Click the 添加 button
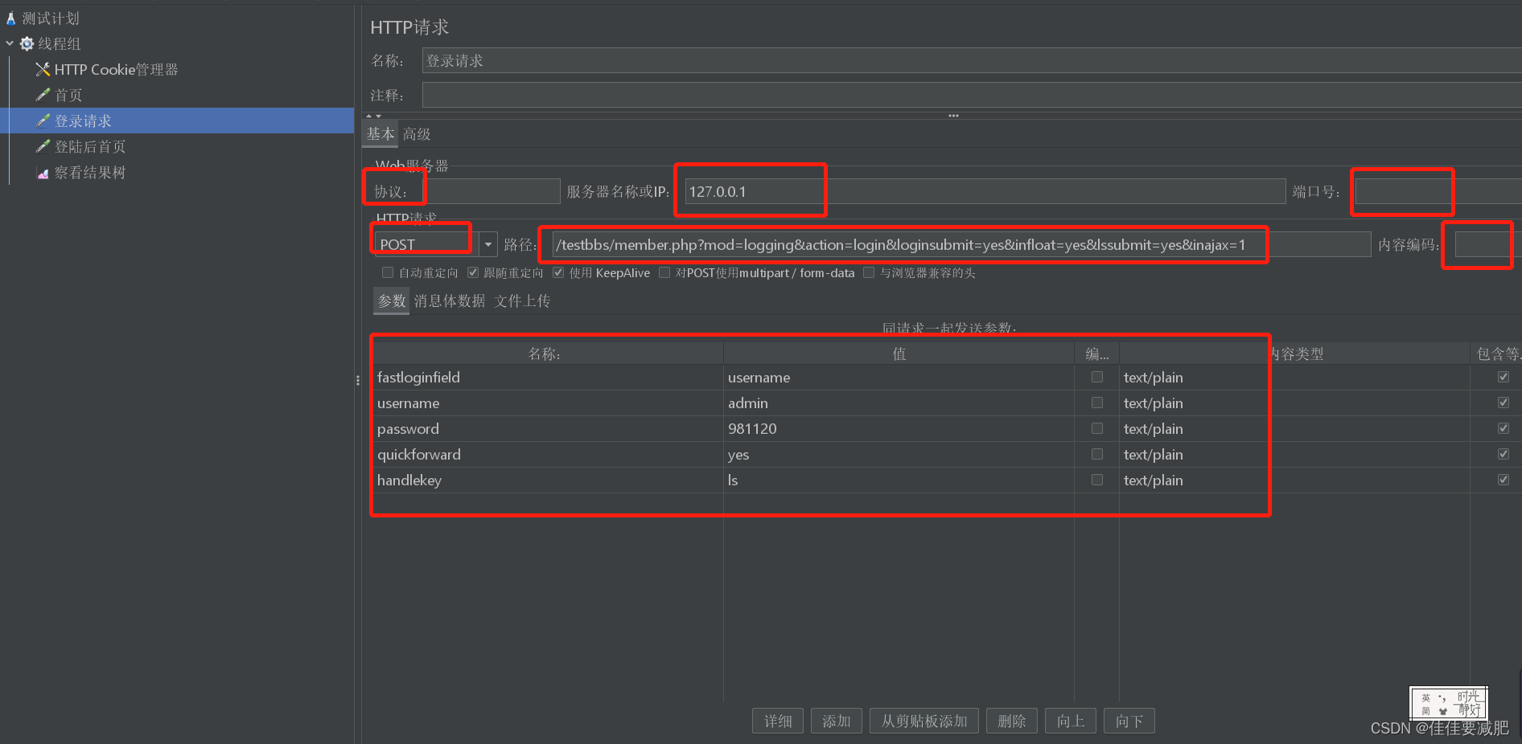Screen dimensions: 1522x744 coord(837,721)
